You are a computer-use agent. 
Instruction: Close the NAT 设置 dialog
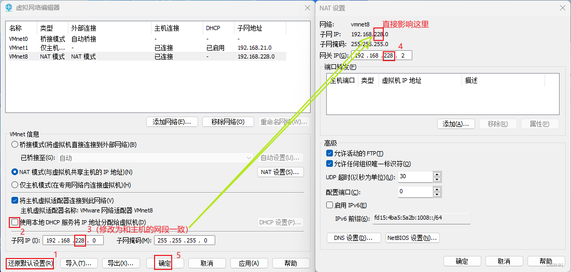(562, 8)
